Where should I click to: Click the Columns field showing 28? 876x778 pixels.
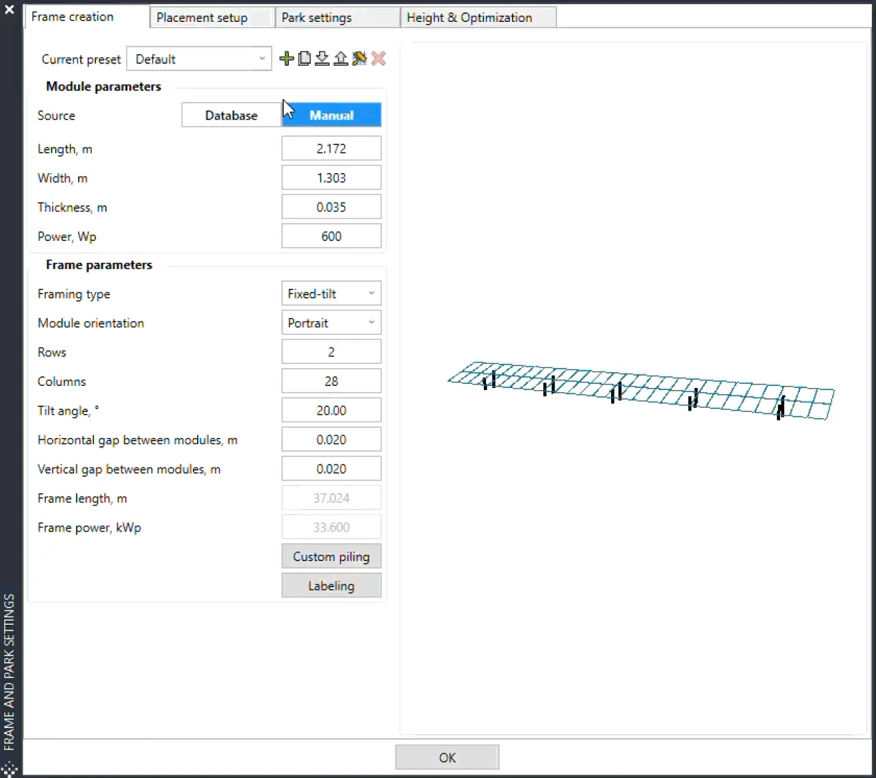point(331,381)
